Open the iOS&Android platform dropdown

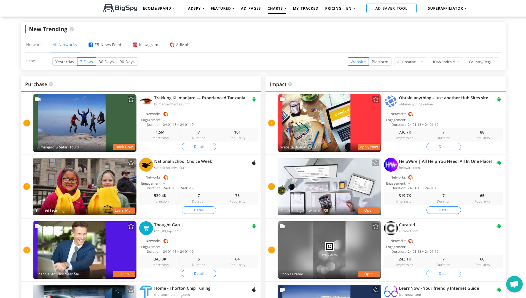[x=446, y=62]
